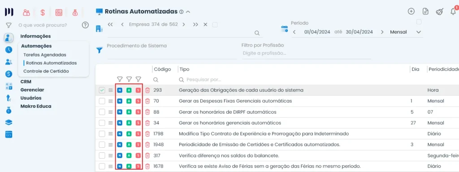Open Makro Educa menu section

pos(36,106)
